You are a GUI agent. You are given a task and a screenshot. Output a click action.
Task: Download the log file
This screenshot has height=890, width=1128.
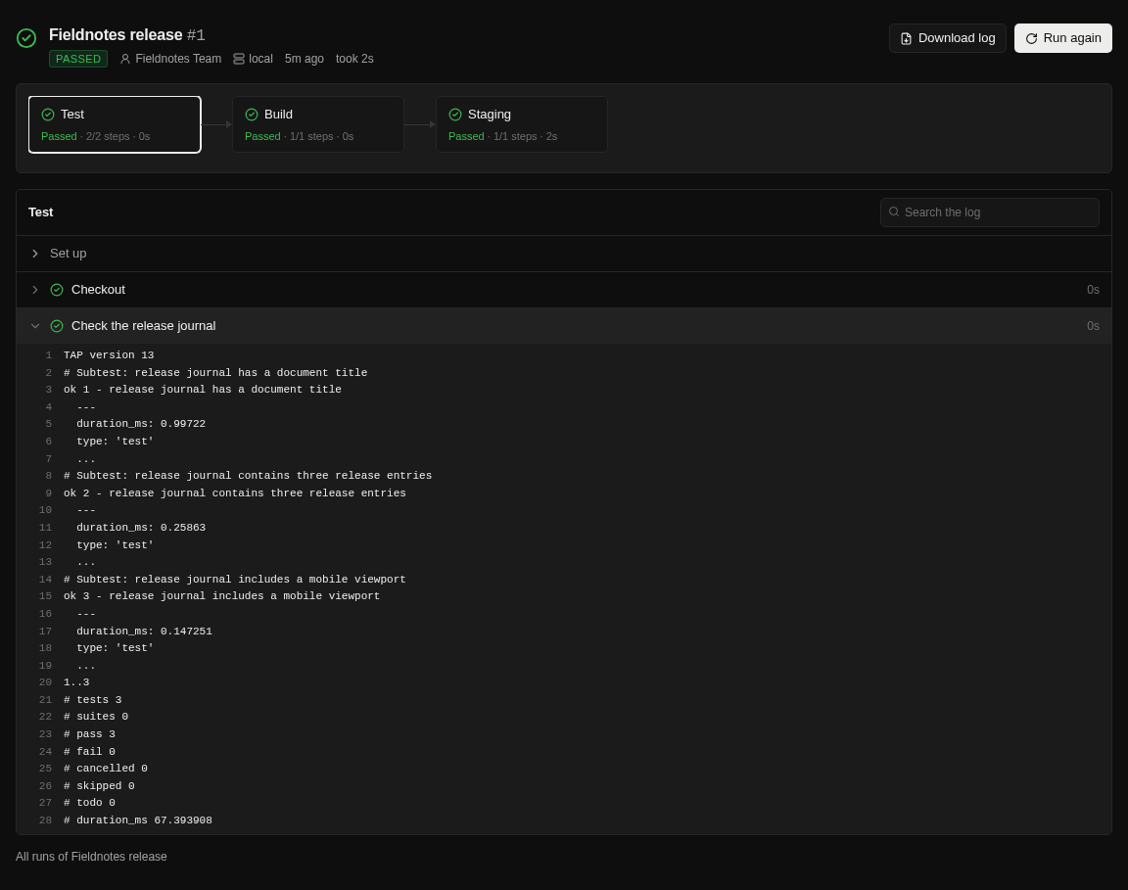click(948, 38)
